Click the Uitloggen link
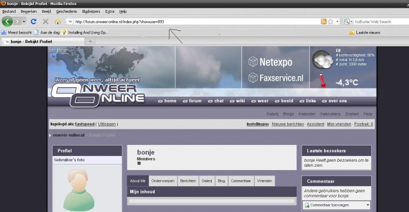 pos(107,124)
